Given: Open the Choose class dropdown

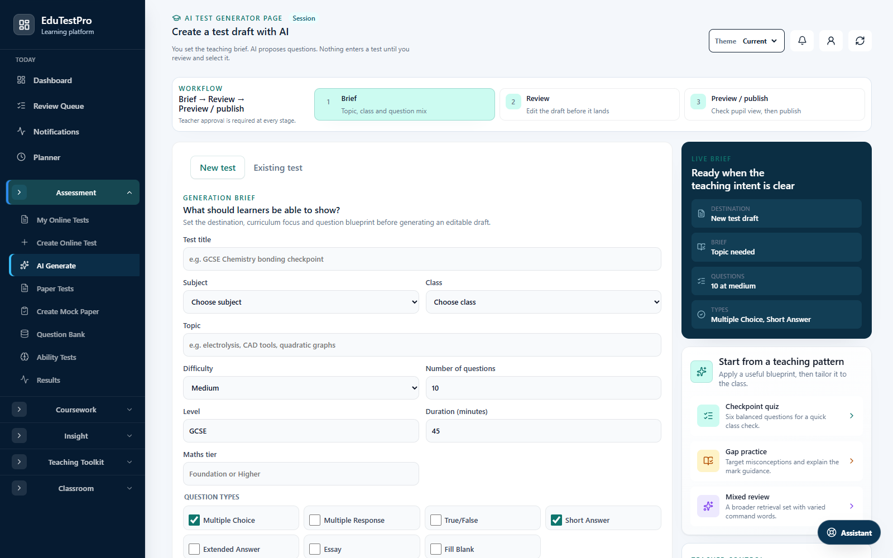Looking at the screenshot, I should [x=544, y=302].
